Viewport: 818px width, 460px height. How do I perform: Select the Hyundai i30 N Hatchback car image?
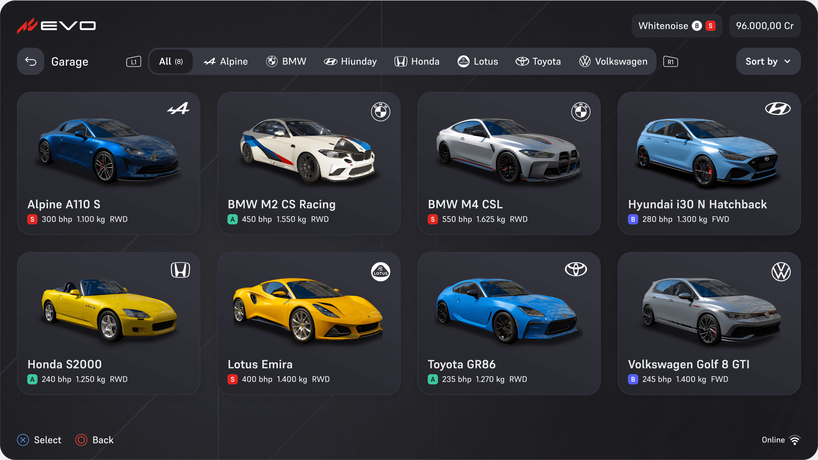[708, 152]
